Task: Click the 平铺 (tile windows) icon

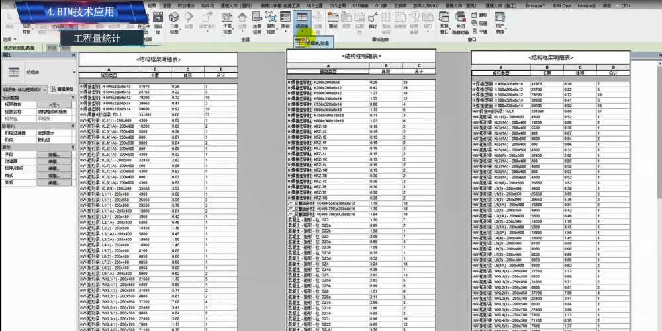Action: pos(480,31)
